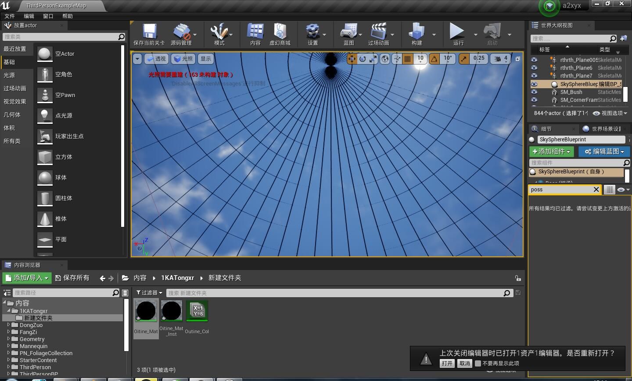Screen dimensions: 632x381
Task: Toggle scale snapping in the viewport
Action: coord(463,58)
